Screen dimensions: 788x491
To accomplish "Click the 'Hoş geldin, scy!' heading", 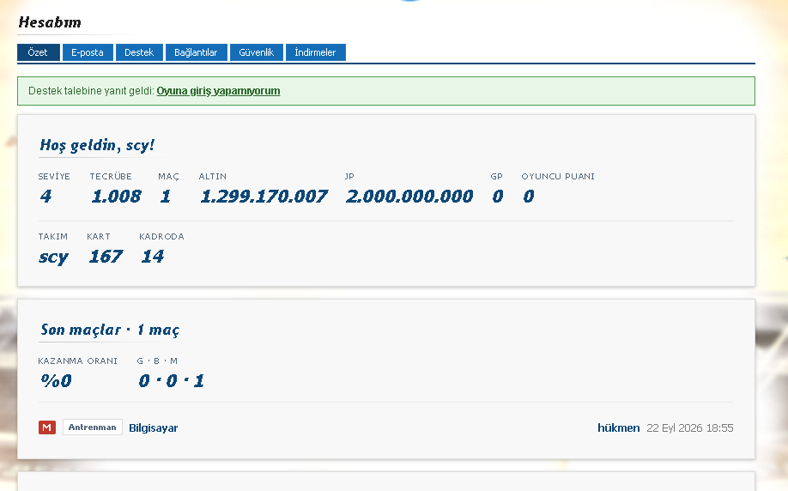I will 97,145.
